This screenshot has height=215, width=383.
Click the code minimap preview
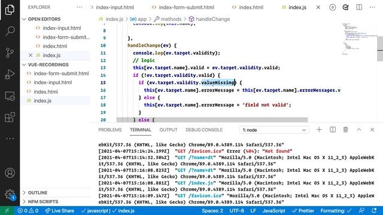pos(359,39)
